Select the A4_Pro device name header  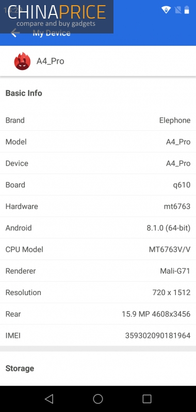pyautogui.click(x=50, y=61)
